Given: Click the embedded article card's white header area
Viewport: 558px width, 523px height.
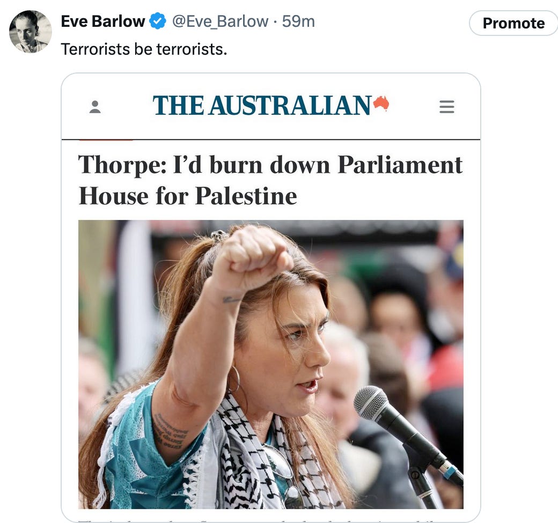Looking at the screenshot, I should 271,106.
